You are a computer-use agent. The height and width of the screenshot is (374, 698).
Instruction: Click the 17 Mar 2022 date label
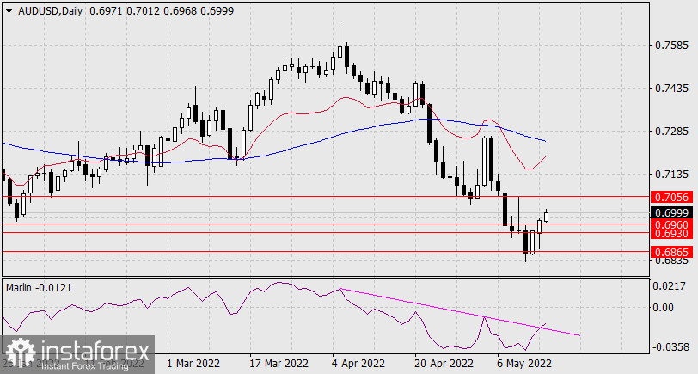tap(279, 364)
